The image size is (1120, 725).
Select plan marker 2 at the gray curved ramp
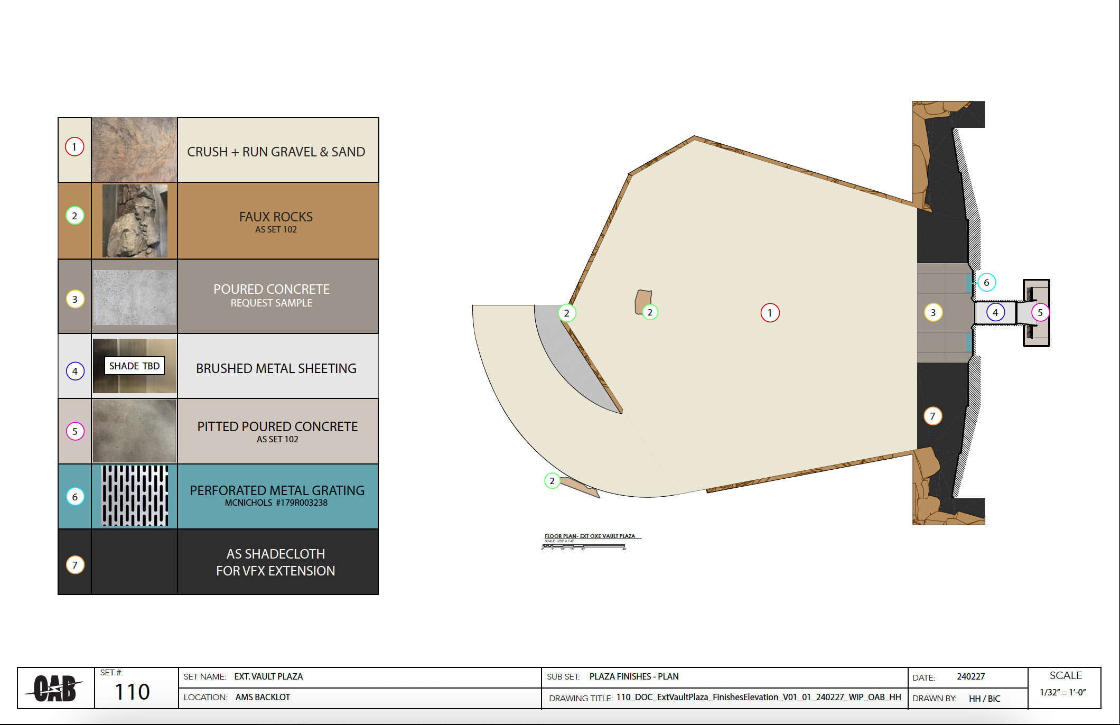(x=567, y=313)
